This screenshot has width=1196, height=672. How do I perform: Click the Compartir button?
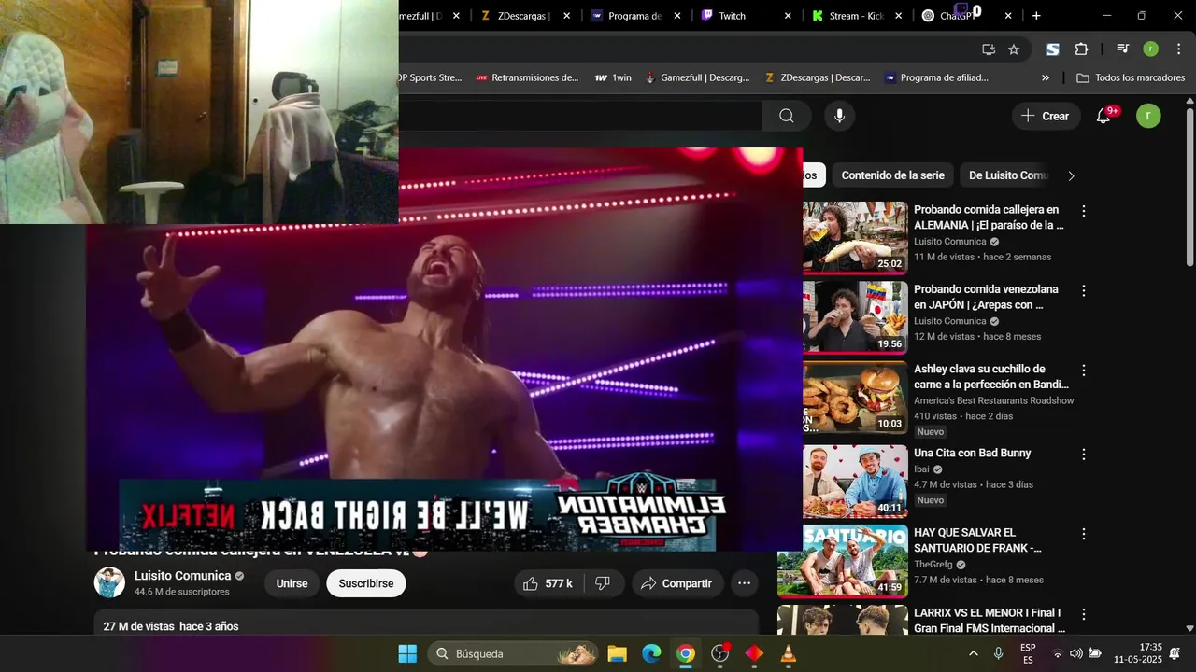coord(677,583)
